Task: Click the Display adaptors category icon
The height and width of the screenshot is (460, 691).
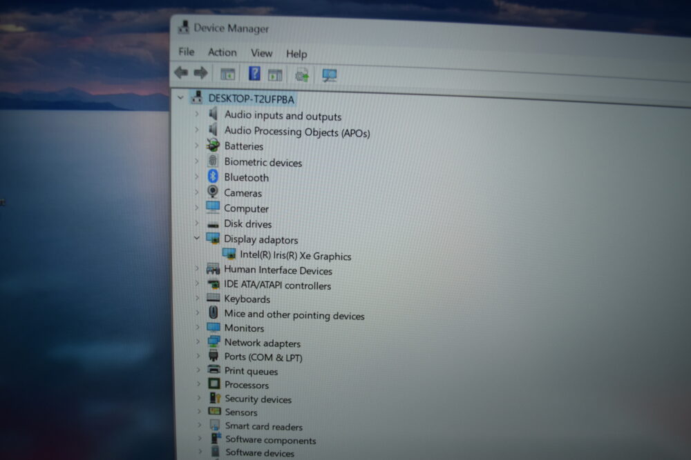Action: pyautogui.click(x=213, y=239)
